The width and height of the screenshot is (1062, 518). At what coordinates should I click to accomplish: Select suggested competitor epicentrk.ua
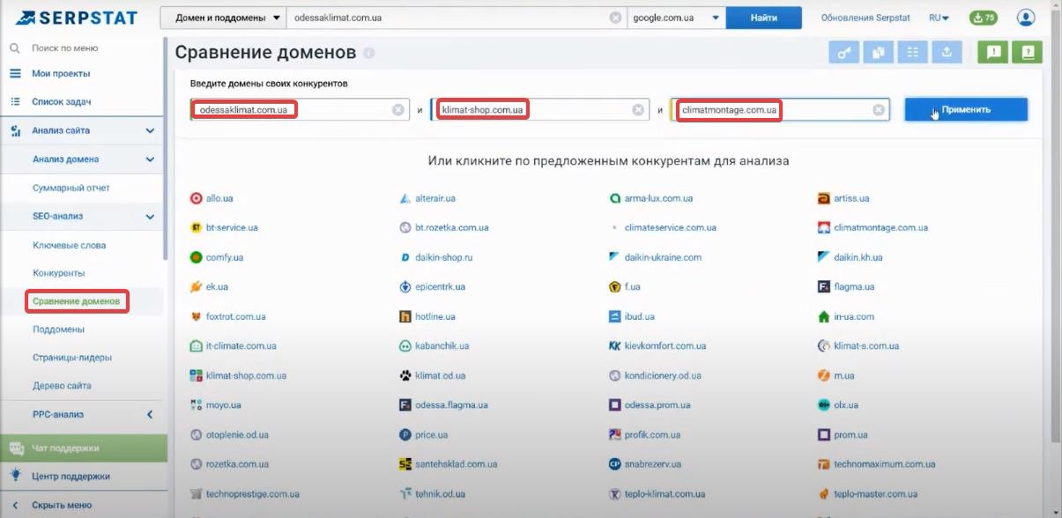440,287
